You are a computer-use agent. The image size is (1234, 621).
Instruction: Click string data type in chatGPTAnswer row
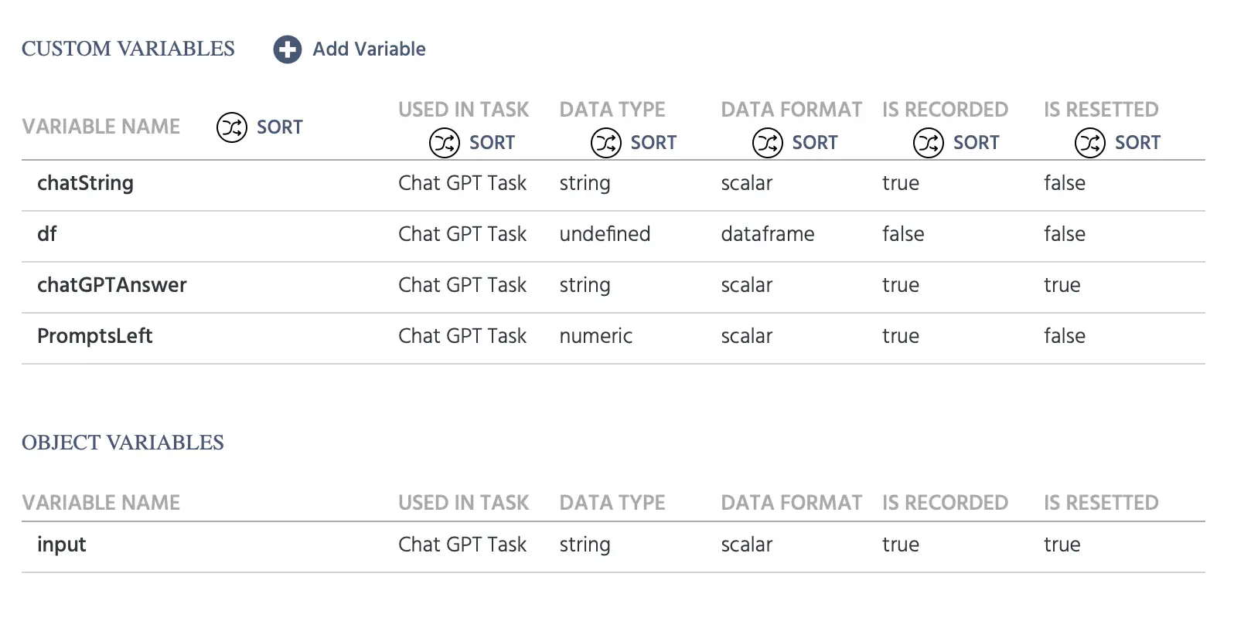585,286
